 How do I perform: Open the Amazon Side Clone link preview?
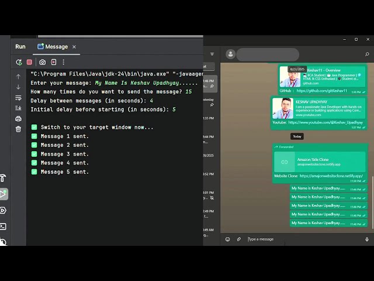pos(320,162)
